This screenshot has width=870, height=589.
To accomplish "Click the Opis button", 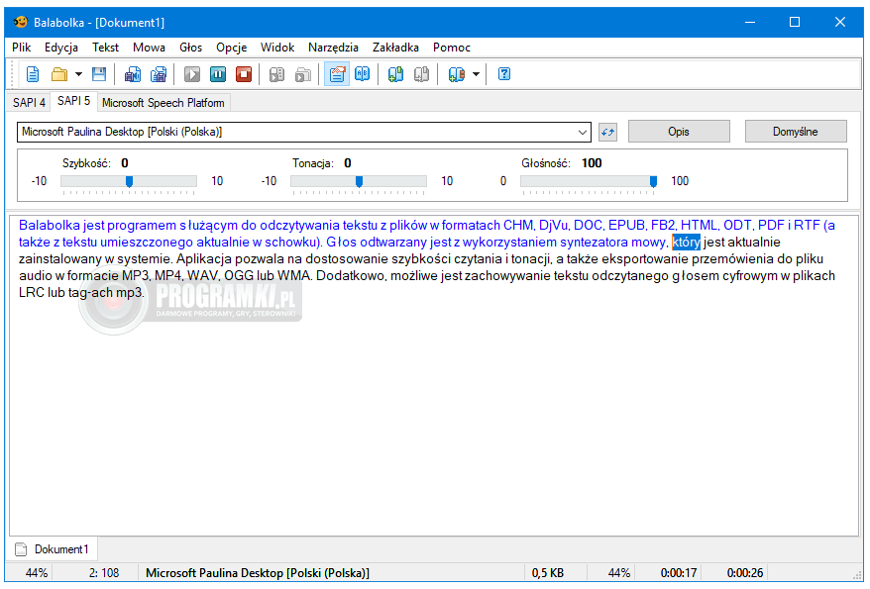I will [x=679, y=132].
